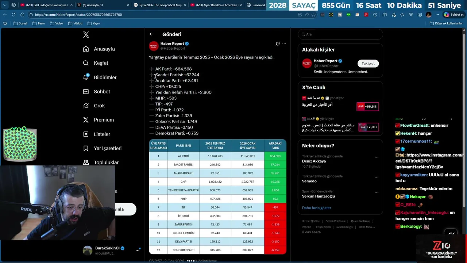Click browser back button
This screenshot has width=467, height=263.
tap(5, 15)
